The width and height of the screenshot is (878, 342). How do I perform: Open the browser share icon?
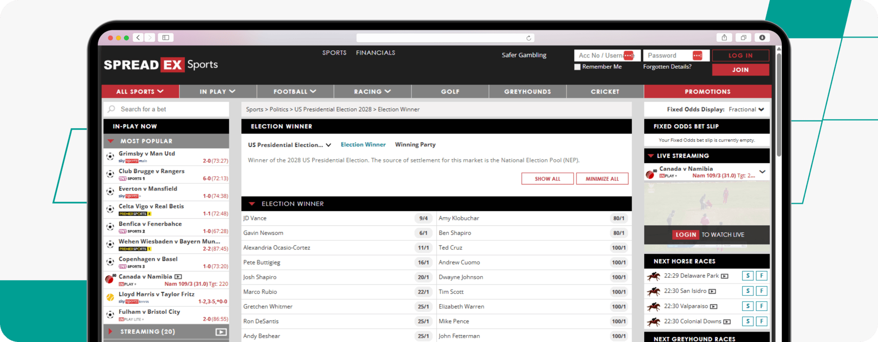click(x=724, y=38)
